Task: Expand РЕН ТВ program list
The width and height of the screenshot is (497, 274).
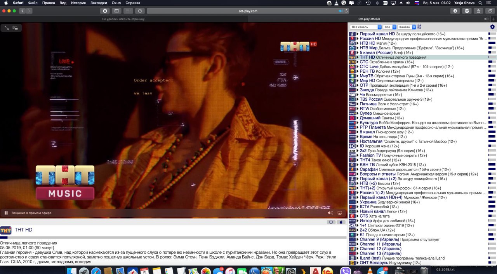Action: click(358, 72)
